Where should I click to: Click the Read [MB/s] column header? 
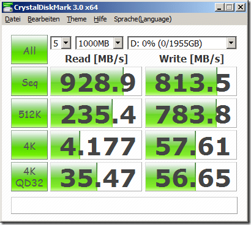pyautogui.click(x=96, y=59)
